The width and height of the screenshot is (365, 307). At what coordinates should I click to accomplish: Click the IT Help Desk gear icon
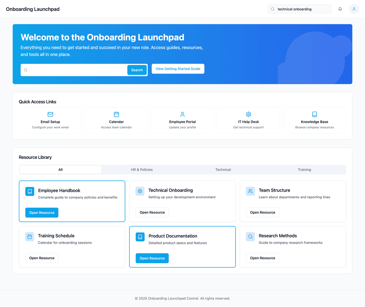coord(248,114)
